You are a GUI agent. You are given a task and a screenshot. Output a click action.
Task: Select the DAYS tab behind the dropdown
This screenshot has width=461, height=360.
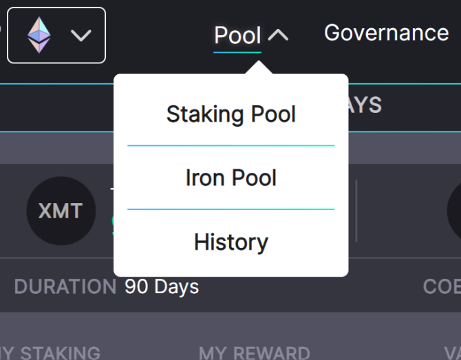click(365, 105)
